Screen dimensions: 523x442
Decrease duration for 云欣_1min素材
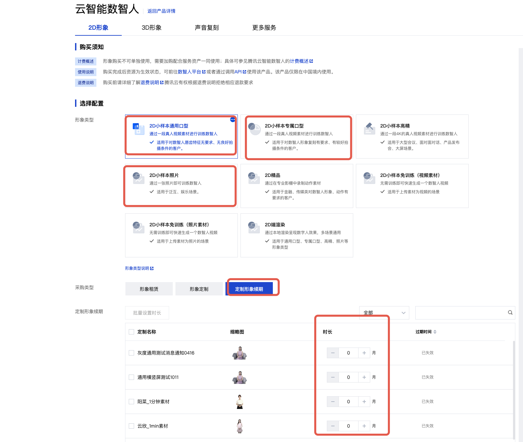[333, 426]
